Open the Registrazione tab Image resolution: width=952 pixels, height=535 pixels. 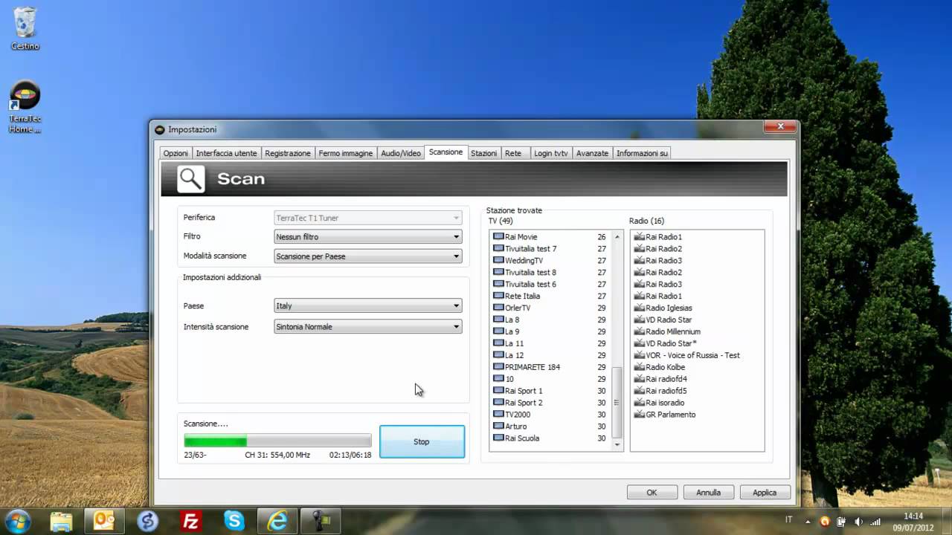coord(288,153)
